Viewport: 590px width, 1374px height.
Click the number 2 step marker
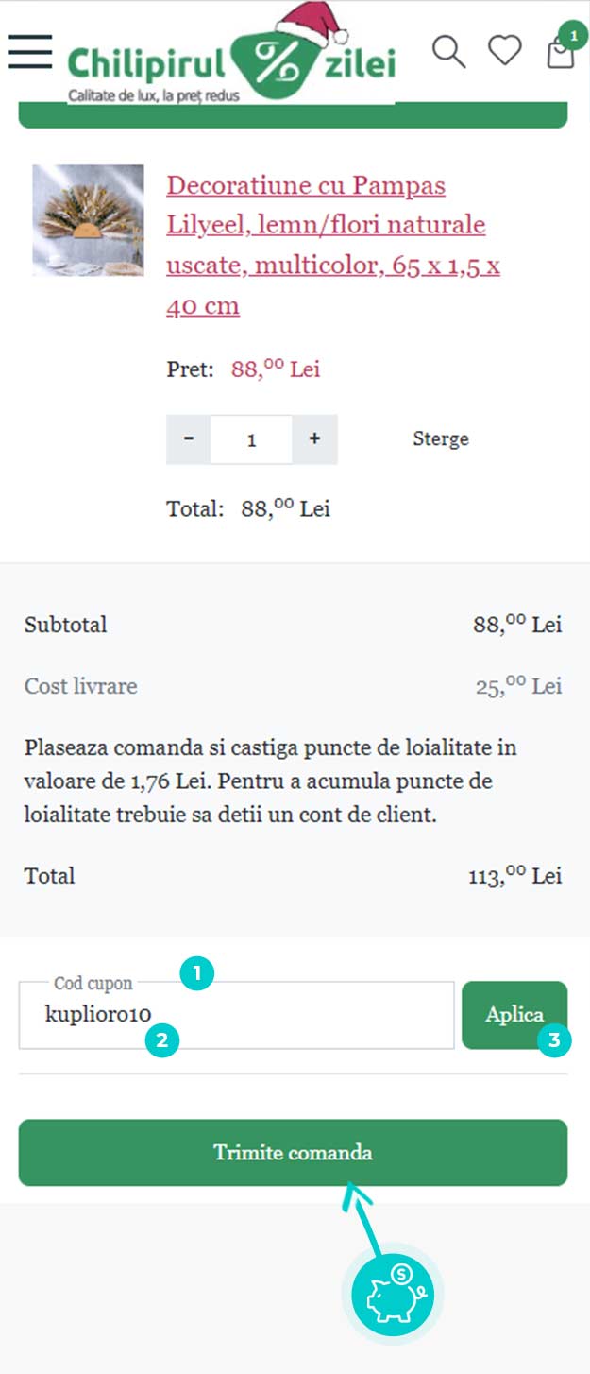click(162, 1041)
